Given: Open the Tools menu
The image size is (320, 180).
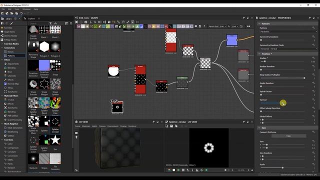Looking at the screenshot, I should [17, 9].
